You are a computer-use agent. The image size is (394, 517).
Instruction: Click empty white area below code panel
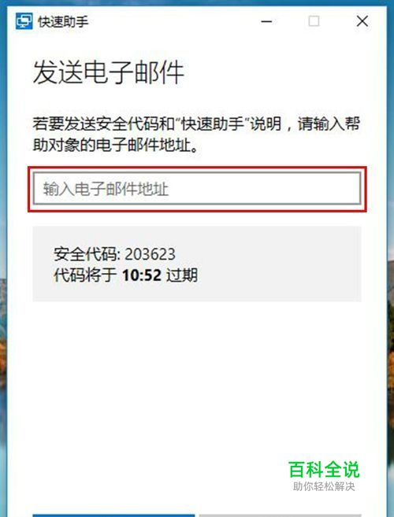click(x=197, y=379)
